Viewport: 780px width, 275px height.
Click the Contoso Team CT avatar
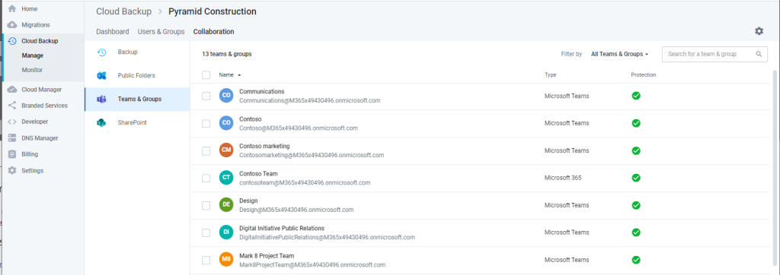coord(226,178)
